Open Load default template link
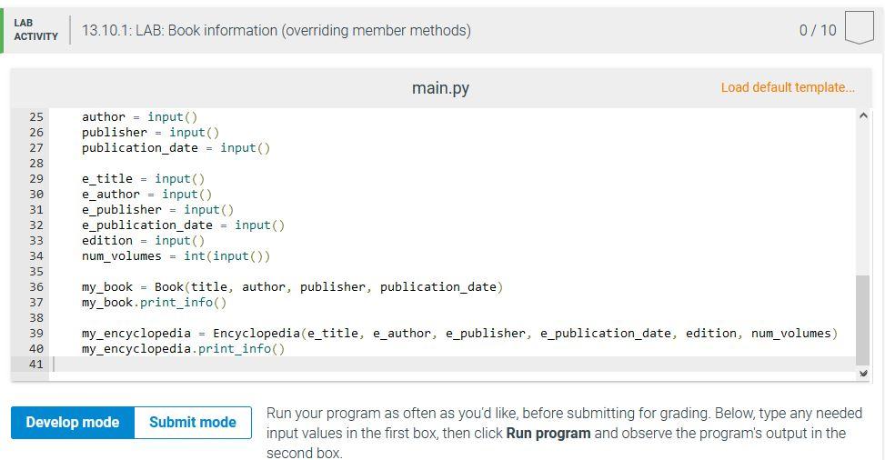Viewport: 885px width, 460px height. coord(788,87)
